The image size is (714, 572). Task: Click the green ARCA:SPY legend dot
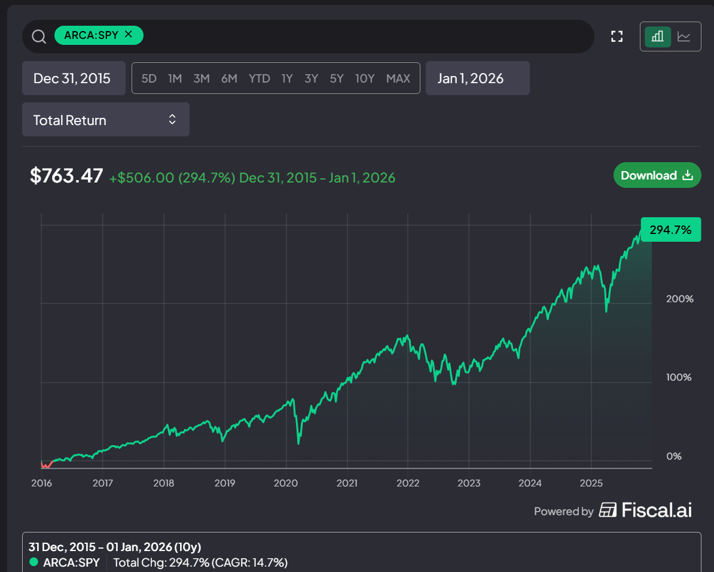pyautogui.click(x=33, y=562)
